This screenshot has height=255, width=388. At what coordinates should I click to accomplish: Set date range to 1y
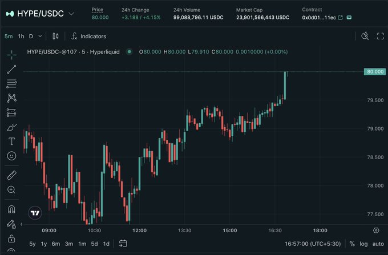44,244
